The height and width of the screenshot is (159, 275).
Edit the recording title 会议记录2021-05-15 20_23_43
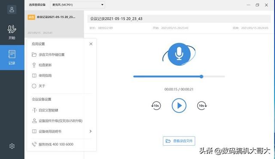(179, 19)
